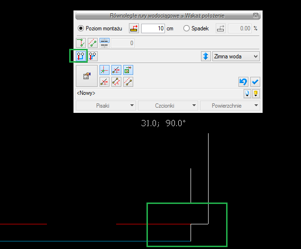Click the 31.0; 90.0° coordinate readout
301x249 pixels.
[164, 123]
